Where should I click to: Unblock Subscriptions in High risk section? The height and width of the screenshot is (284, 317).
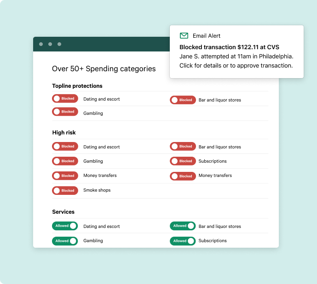[183, 161]
